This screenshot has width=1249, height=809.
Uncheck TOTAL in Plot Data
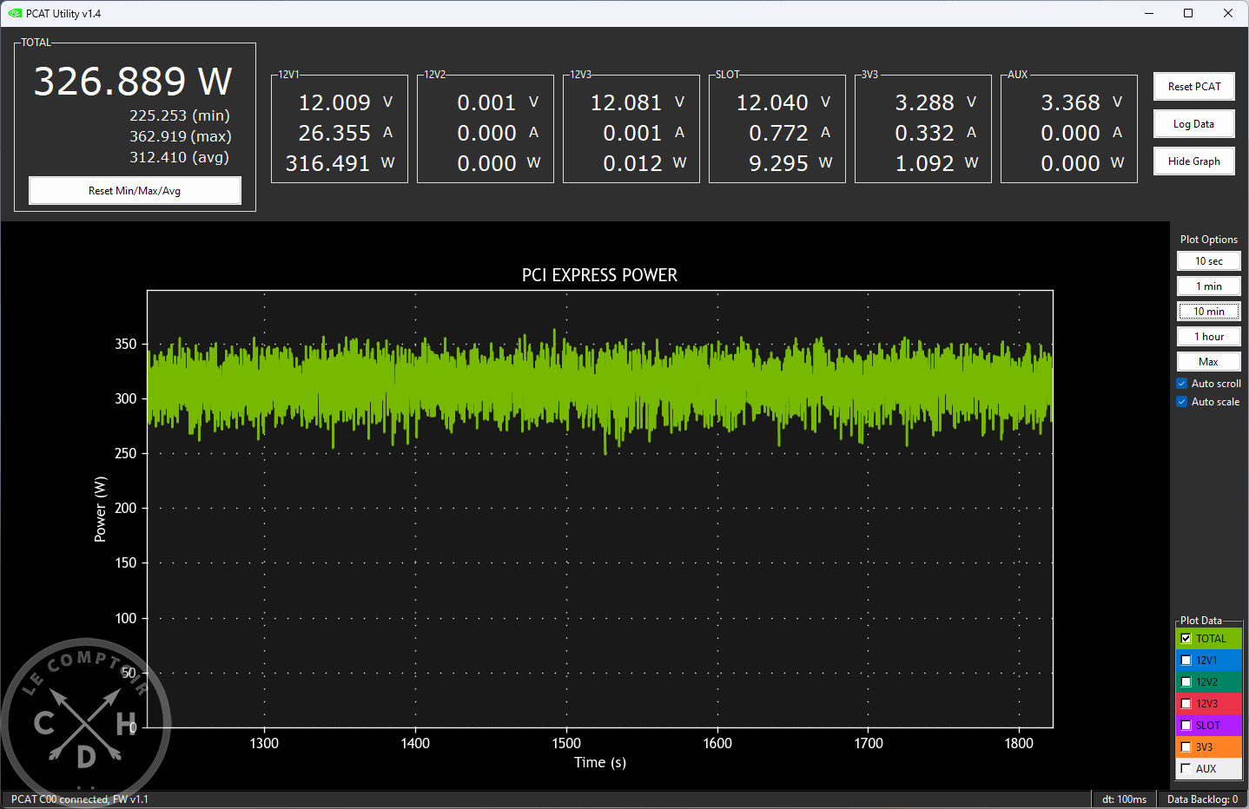pyautogui.click(x=1186, y=639)
